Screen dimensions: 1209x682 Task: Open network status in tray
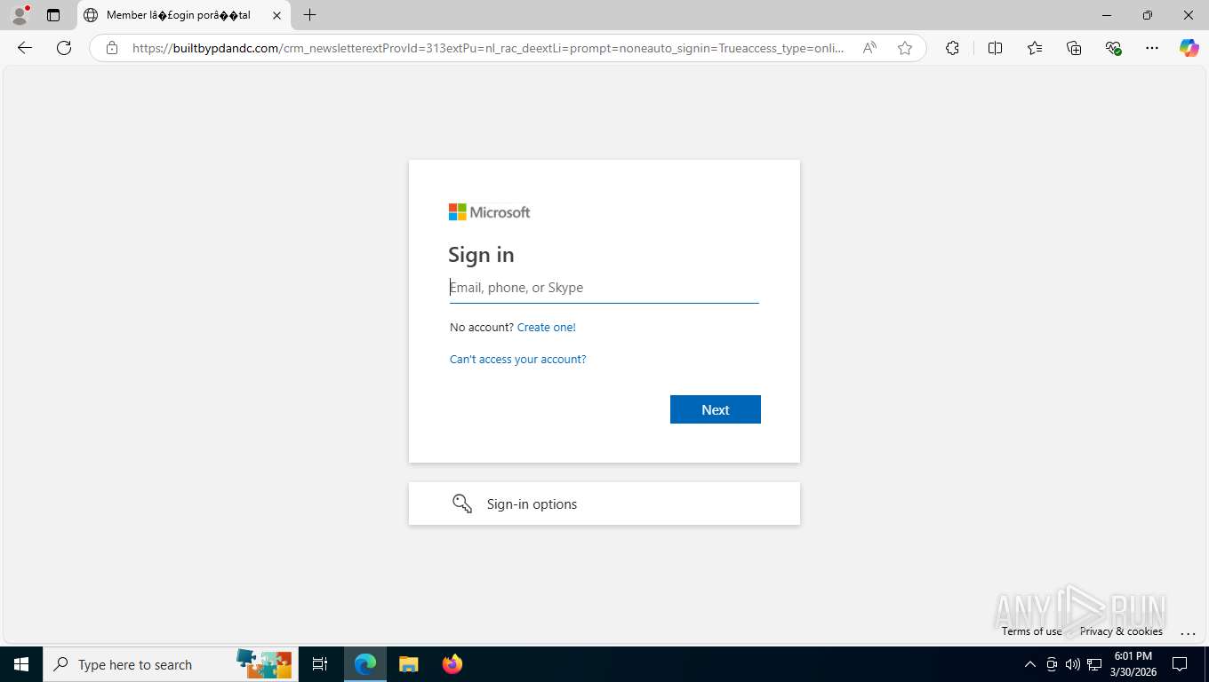click(1094, 664)
